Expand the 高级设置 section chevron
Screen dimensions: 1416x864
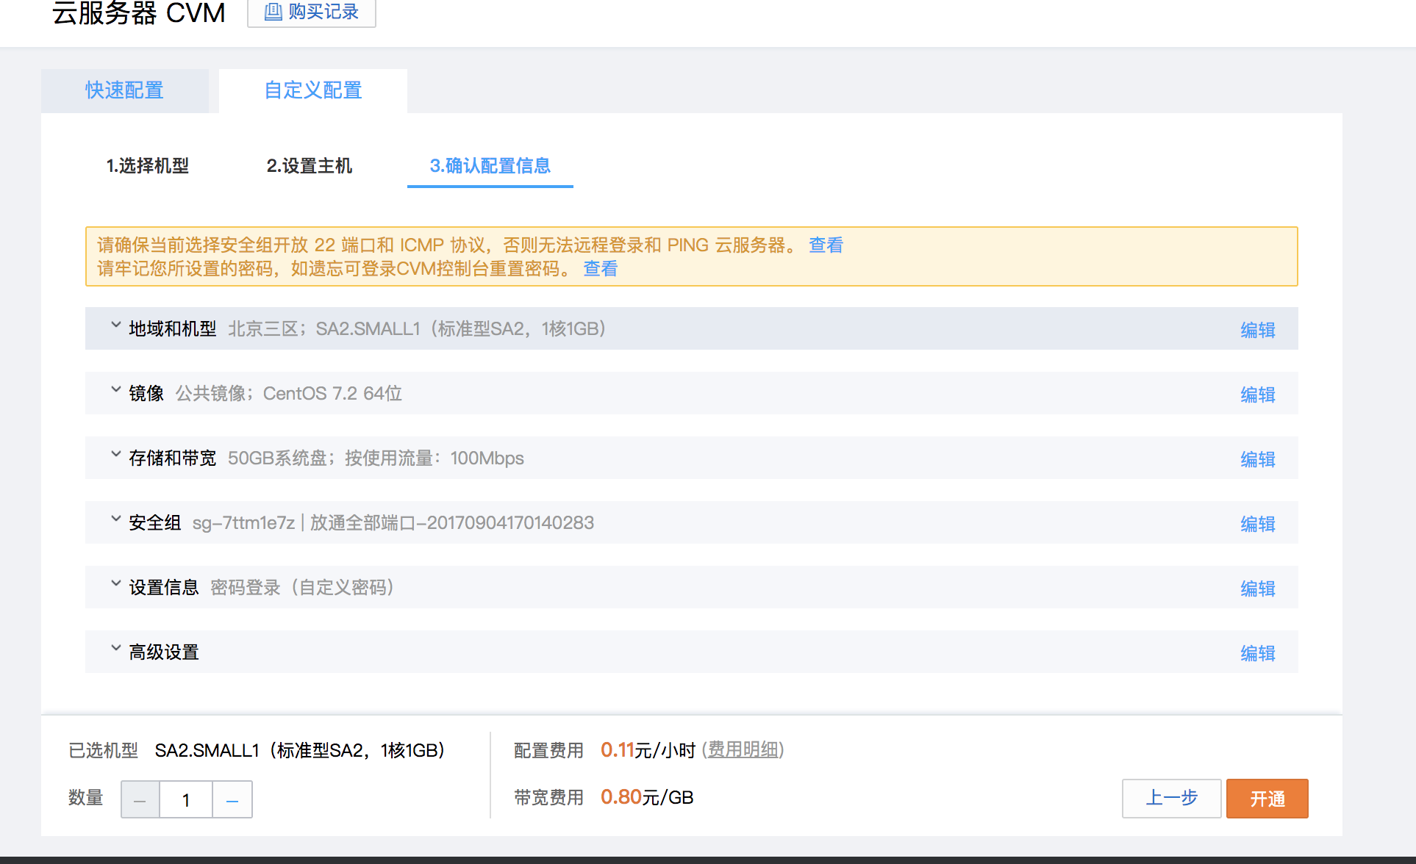(115, 648)
